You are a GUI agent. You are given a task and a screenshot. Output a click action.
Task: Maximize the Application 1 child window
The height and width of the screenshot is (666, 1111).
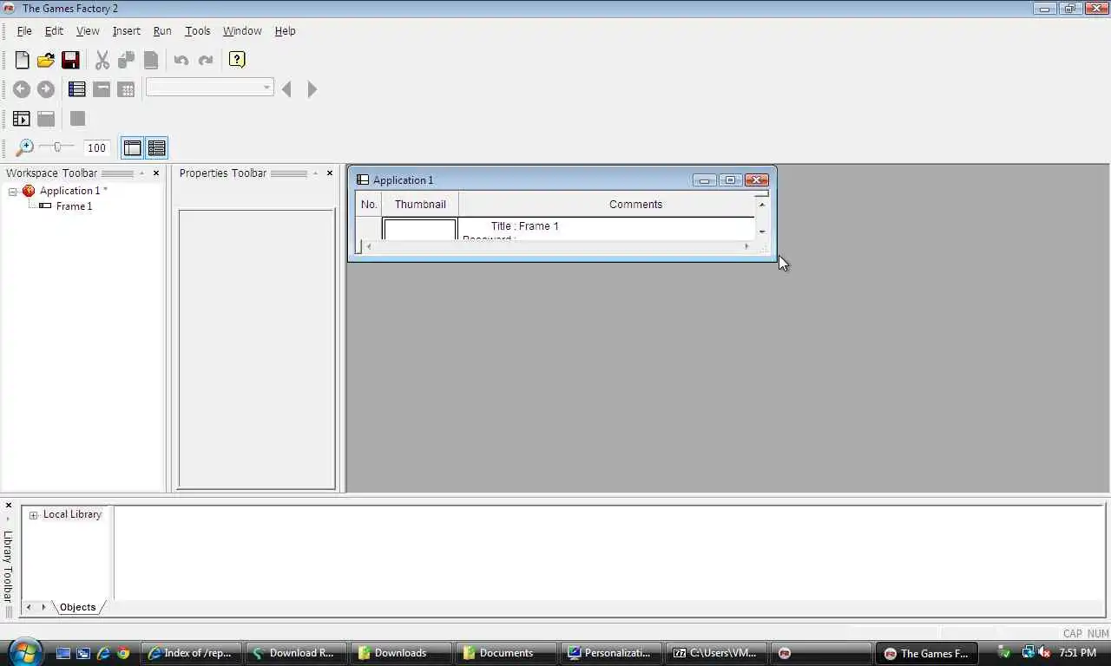[x=730, y=180]
